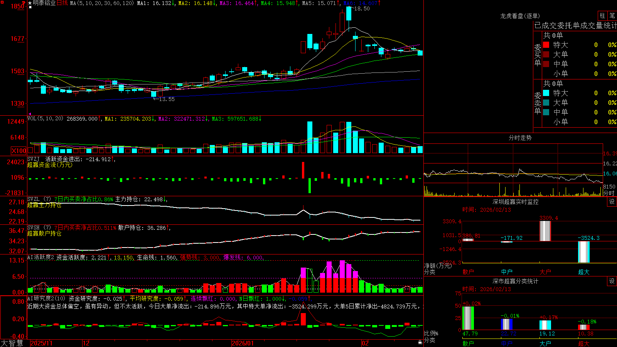The height and width of the screenshot is (347, 617).
Task: Click the teal 中单 sell order swatch
Action: [x=546, y=112]
